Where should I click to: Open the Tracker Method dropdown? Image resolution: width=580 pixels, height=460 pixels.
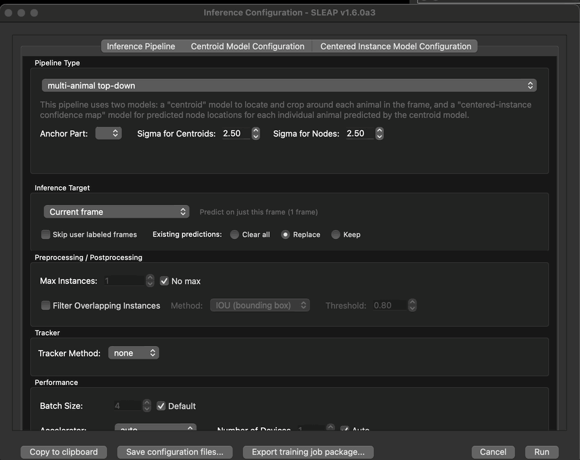(x=133, y=353)
